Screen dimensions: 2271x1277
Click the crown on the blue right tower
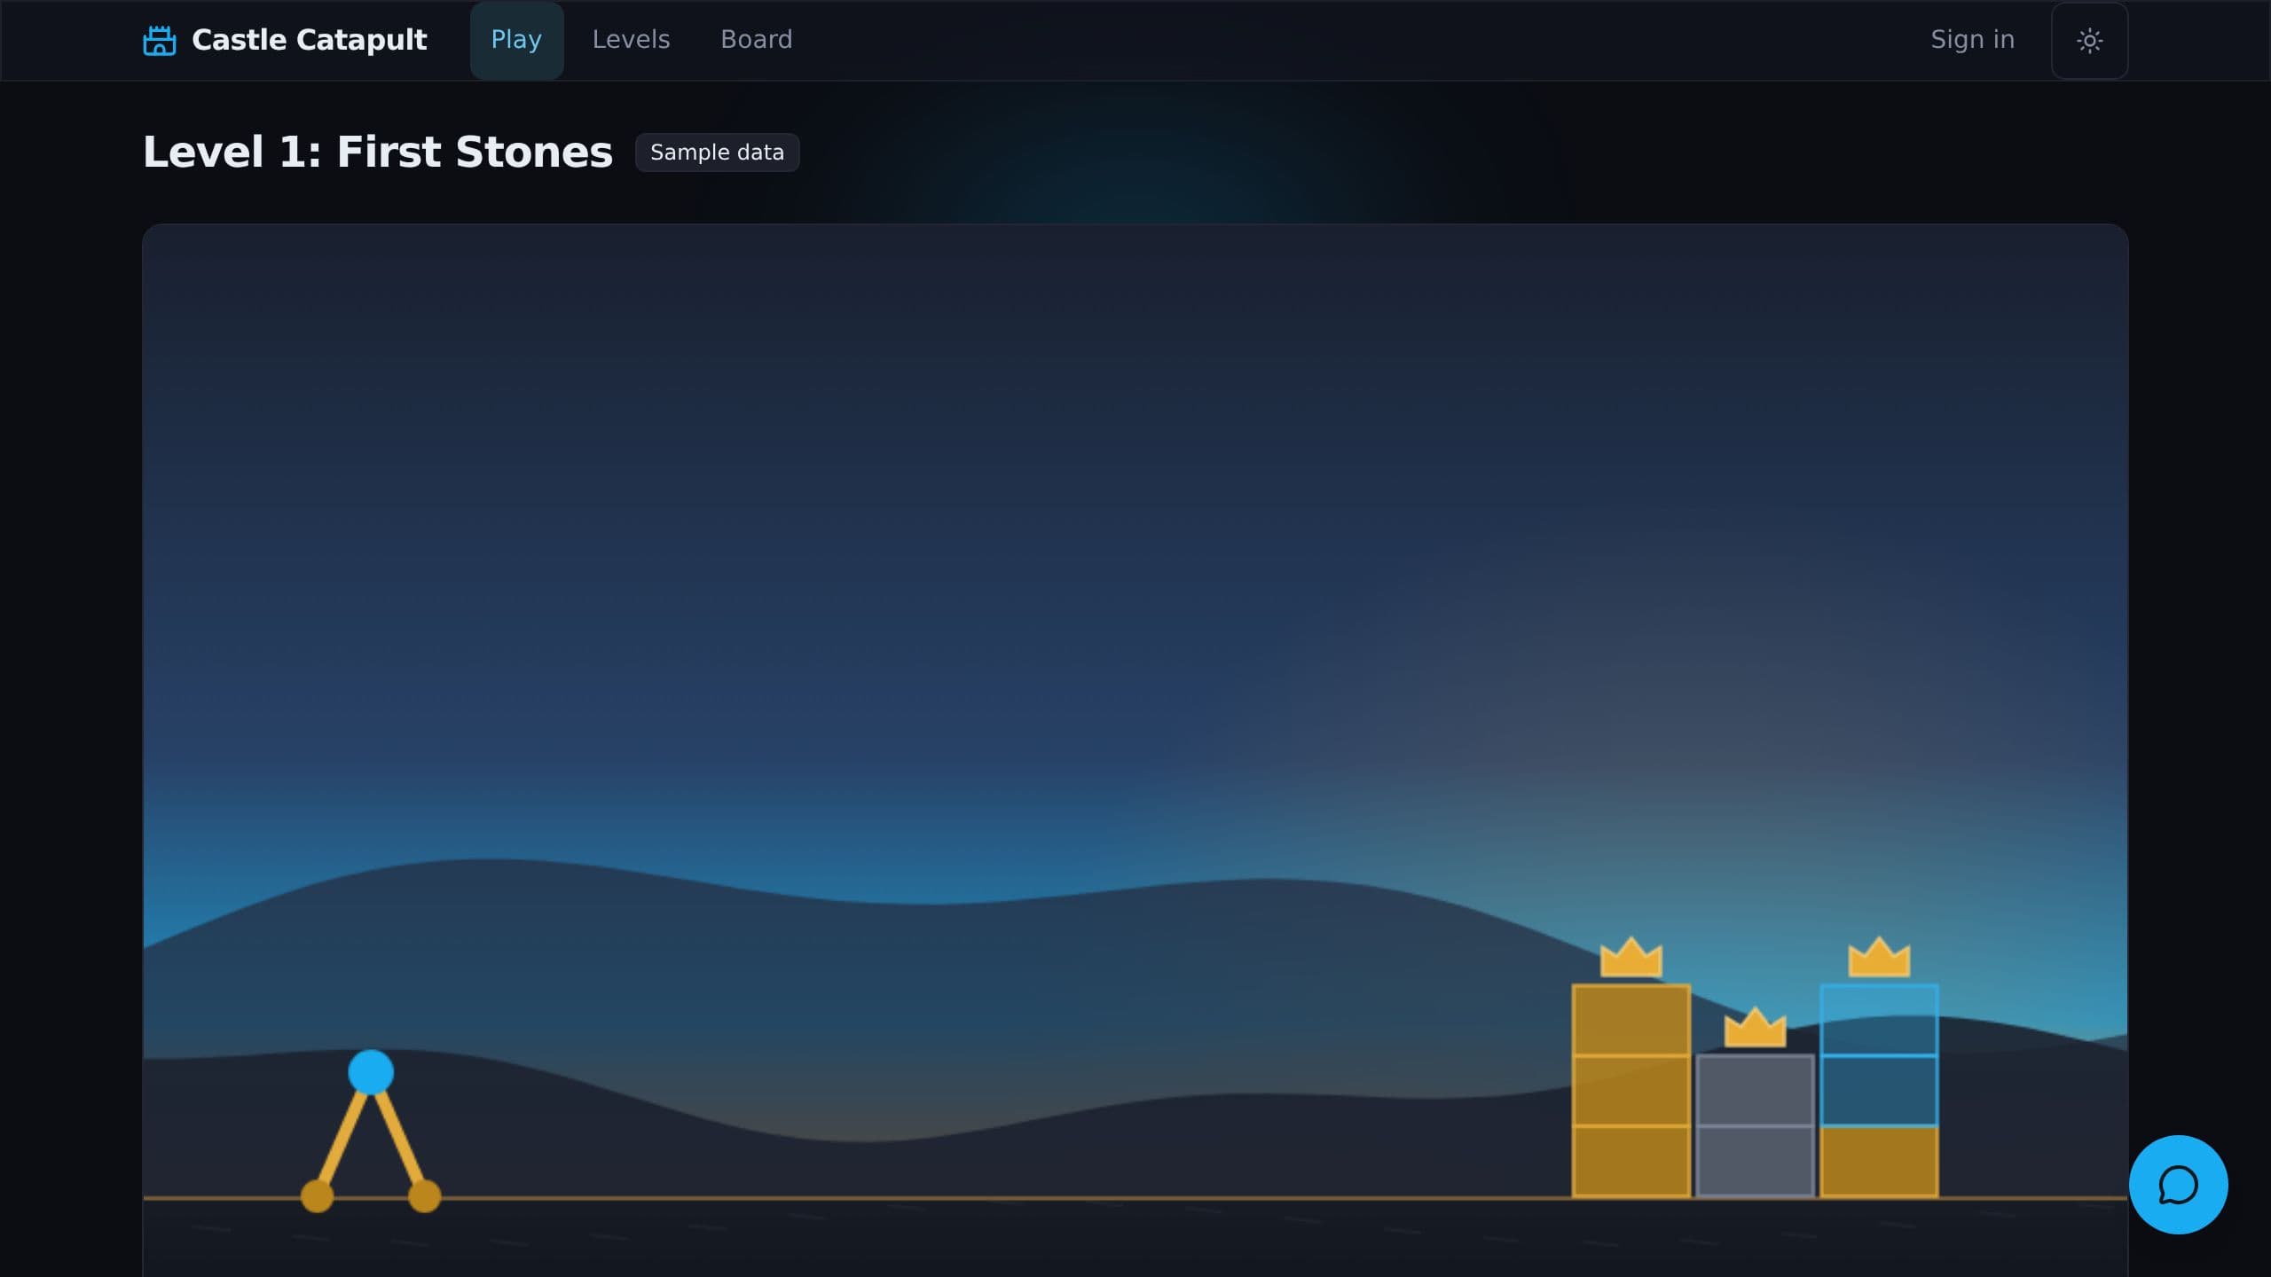coord(1879,957)
